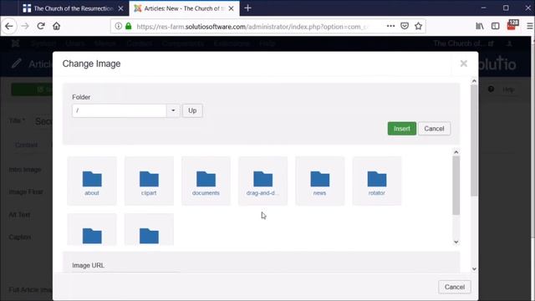Open the drag-and-d... folder

point(262,181)
